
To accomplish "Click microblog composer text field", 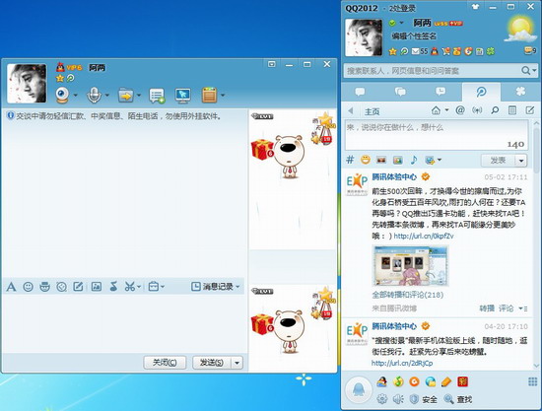I will (x=437, y=135).
